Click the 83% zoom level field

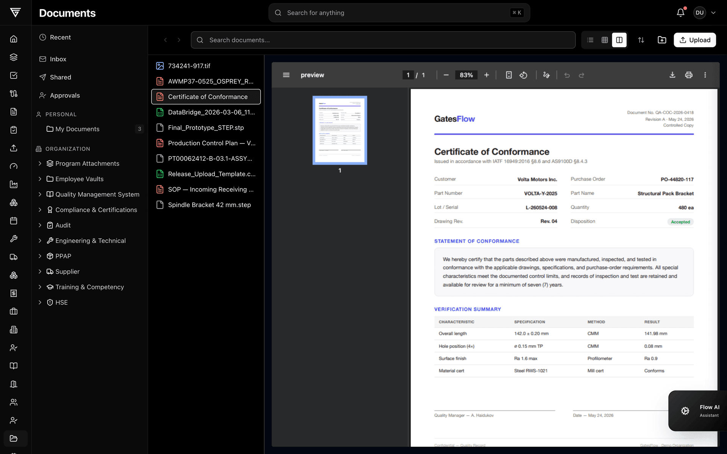click(466, 75)
